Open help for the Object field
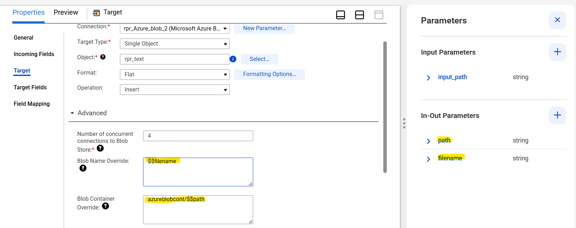Image resolution: width=576 pixels, height=228 pixels. 103,57
